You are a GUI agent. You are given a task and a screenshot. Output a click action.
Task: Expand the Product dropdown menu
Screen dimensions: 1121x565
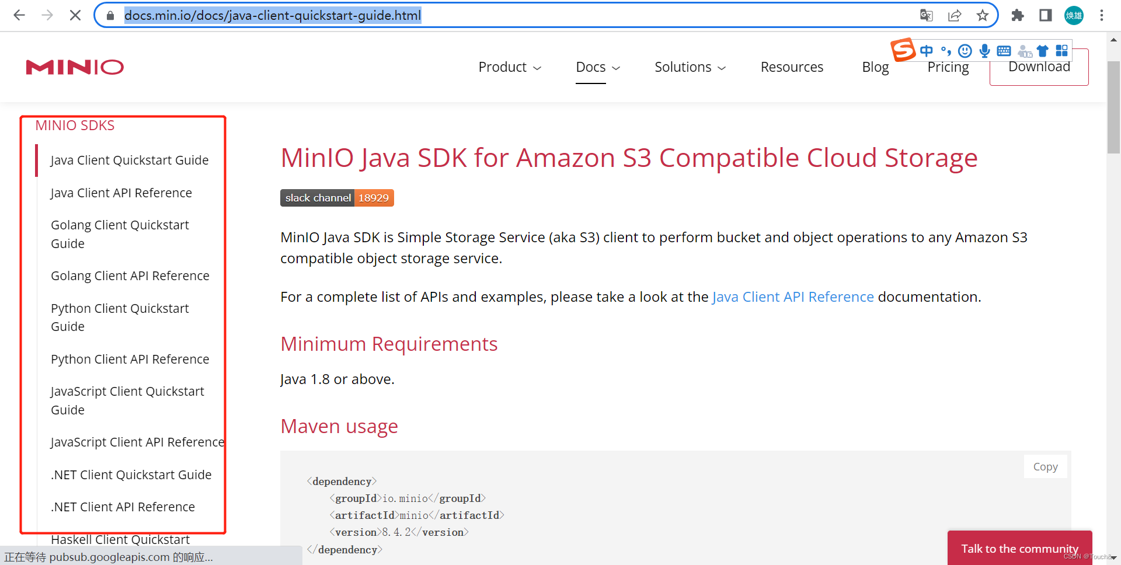[509, 67]
